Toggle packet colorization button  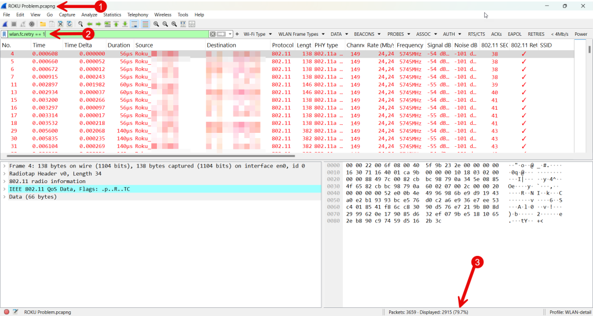point(145,24)
